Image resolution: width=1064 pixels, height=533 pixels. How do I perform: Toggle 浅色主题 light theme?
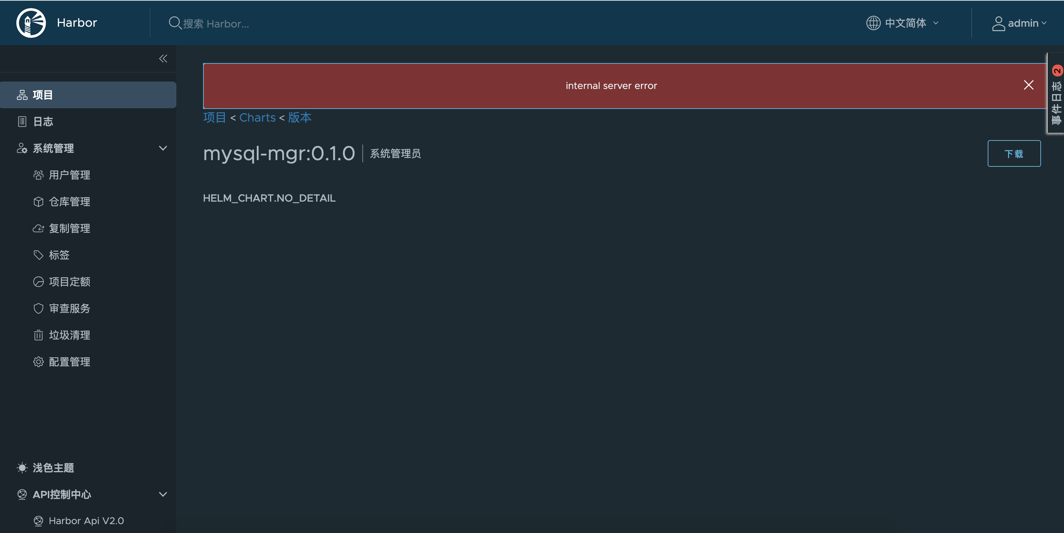[53, 468]
